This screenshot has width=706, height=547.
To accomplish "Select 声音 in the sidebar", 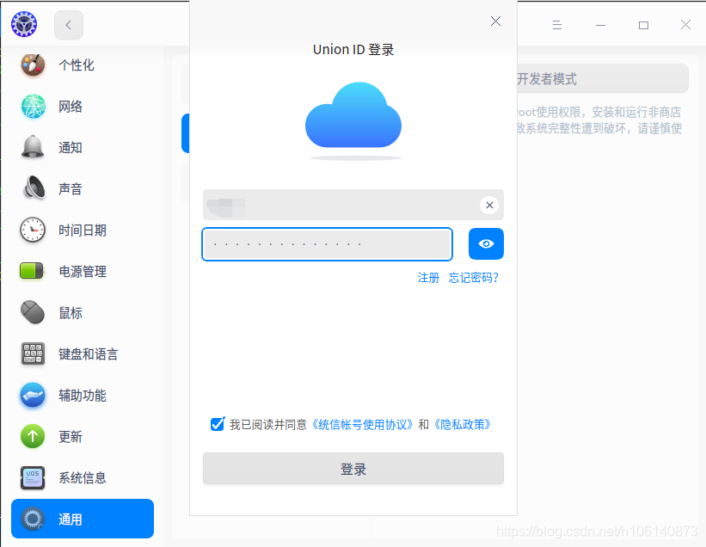I will pos(71,188).
